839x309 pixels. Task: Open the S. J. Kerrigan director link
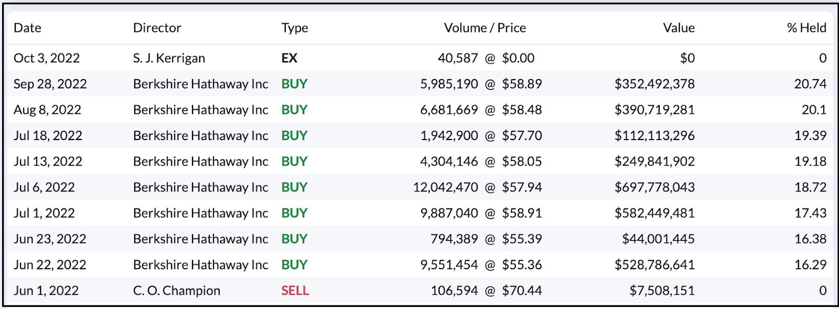coord(169,58)
